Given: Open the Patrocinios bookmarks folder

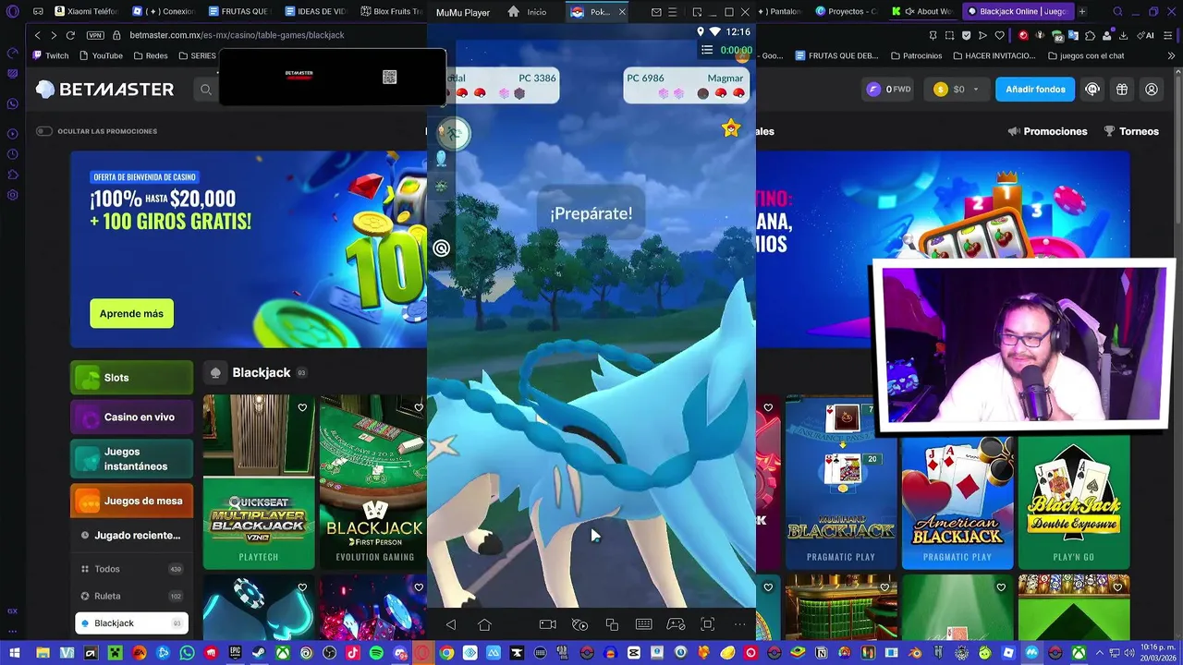Looking at the screenshot, I should click(x=915, y=56).
